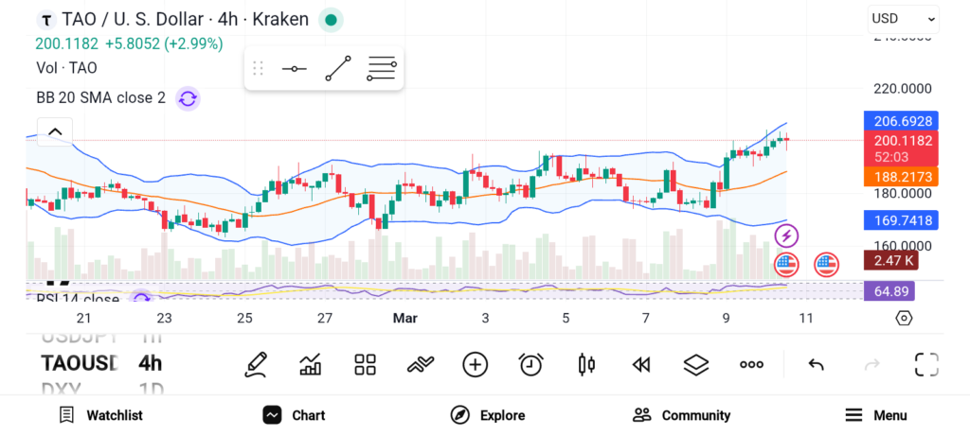Select the trend line drawing tool

(x=337, y=68)
